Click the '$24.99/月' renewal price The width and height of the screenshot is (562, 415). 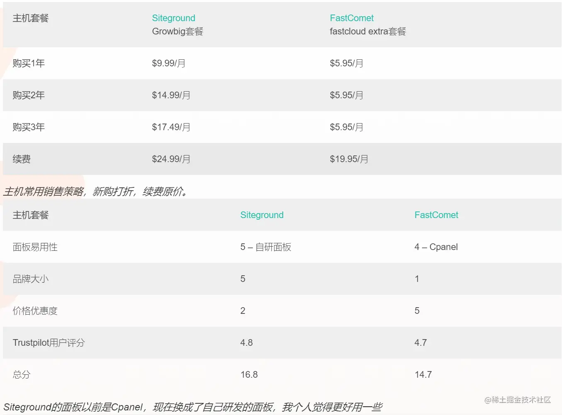171,159
